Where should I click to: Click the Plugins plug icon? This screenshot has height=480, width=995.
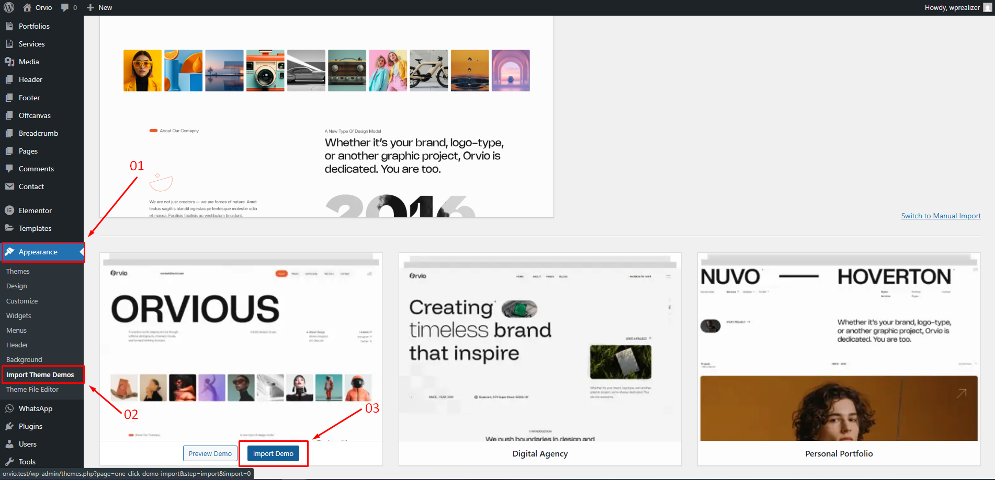9,426
